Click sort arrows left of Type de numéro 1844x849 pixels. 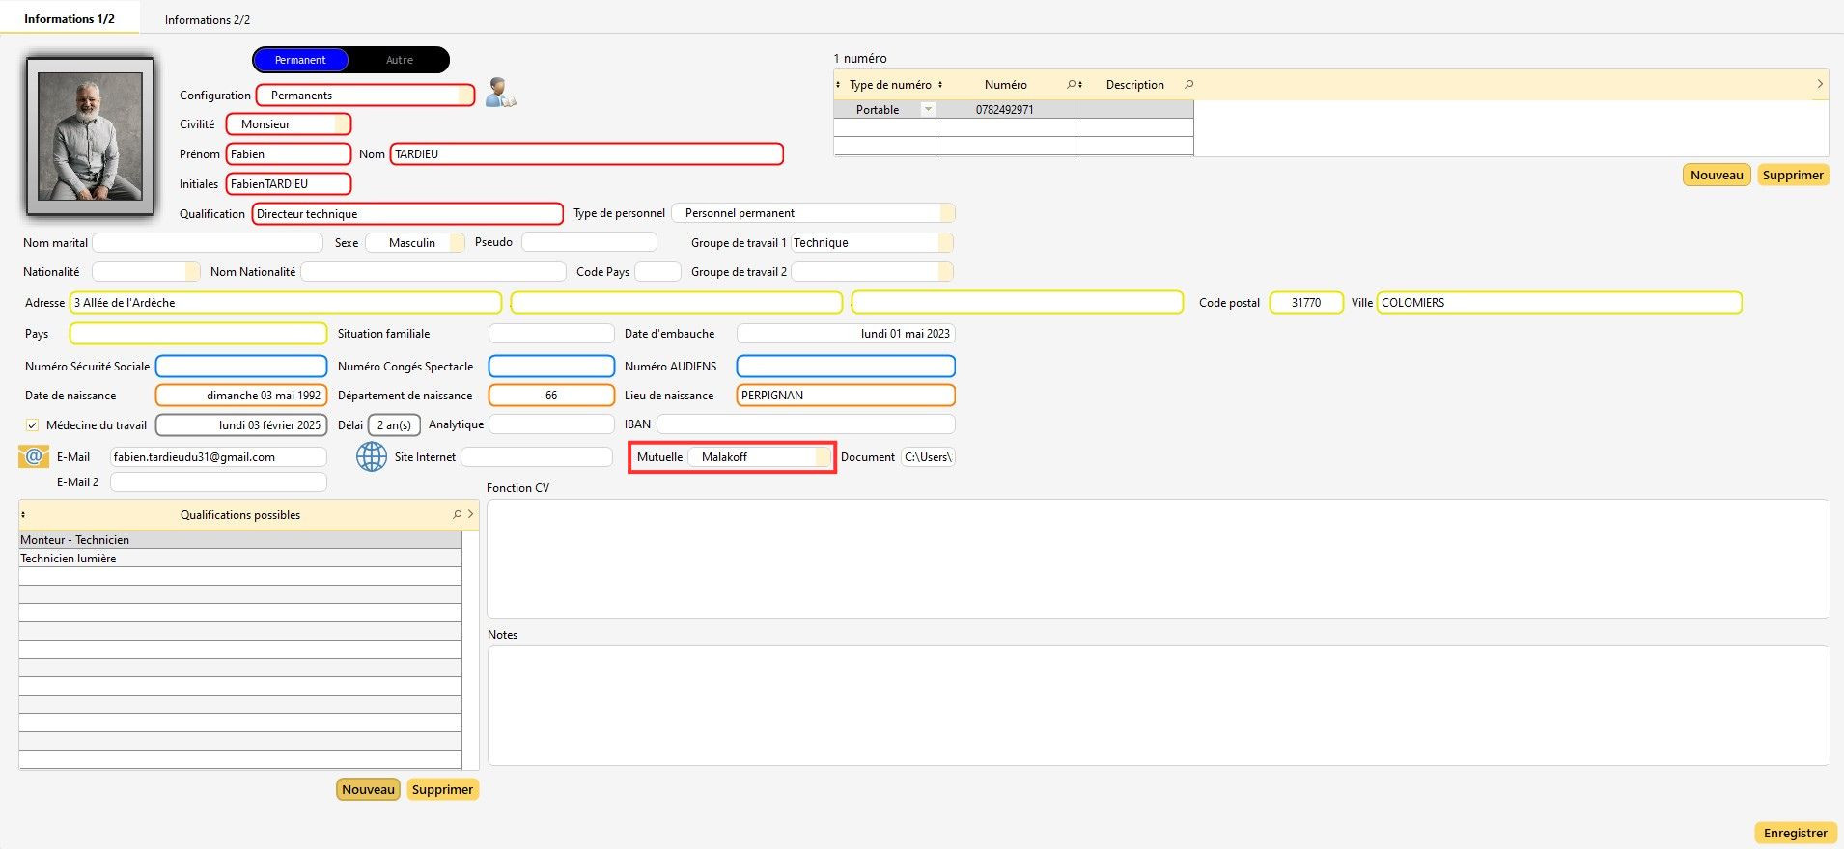[x=838, y=85]
